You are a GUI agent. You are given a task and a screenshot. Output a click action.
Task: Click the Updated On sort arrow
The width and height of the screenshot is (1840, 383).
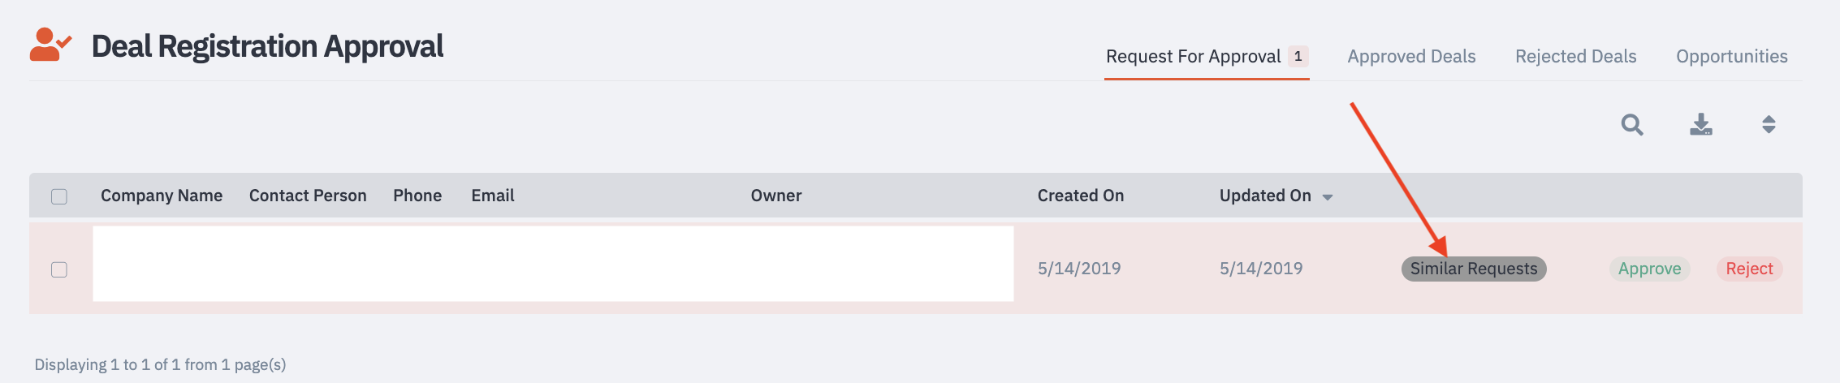[x=1328, y=197]
